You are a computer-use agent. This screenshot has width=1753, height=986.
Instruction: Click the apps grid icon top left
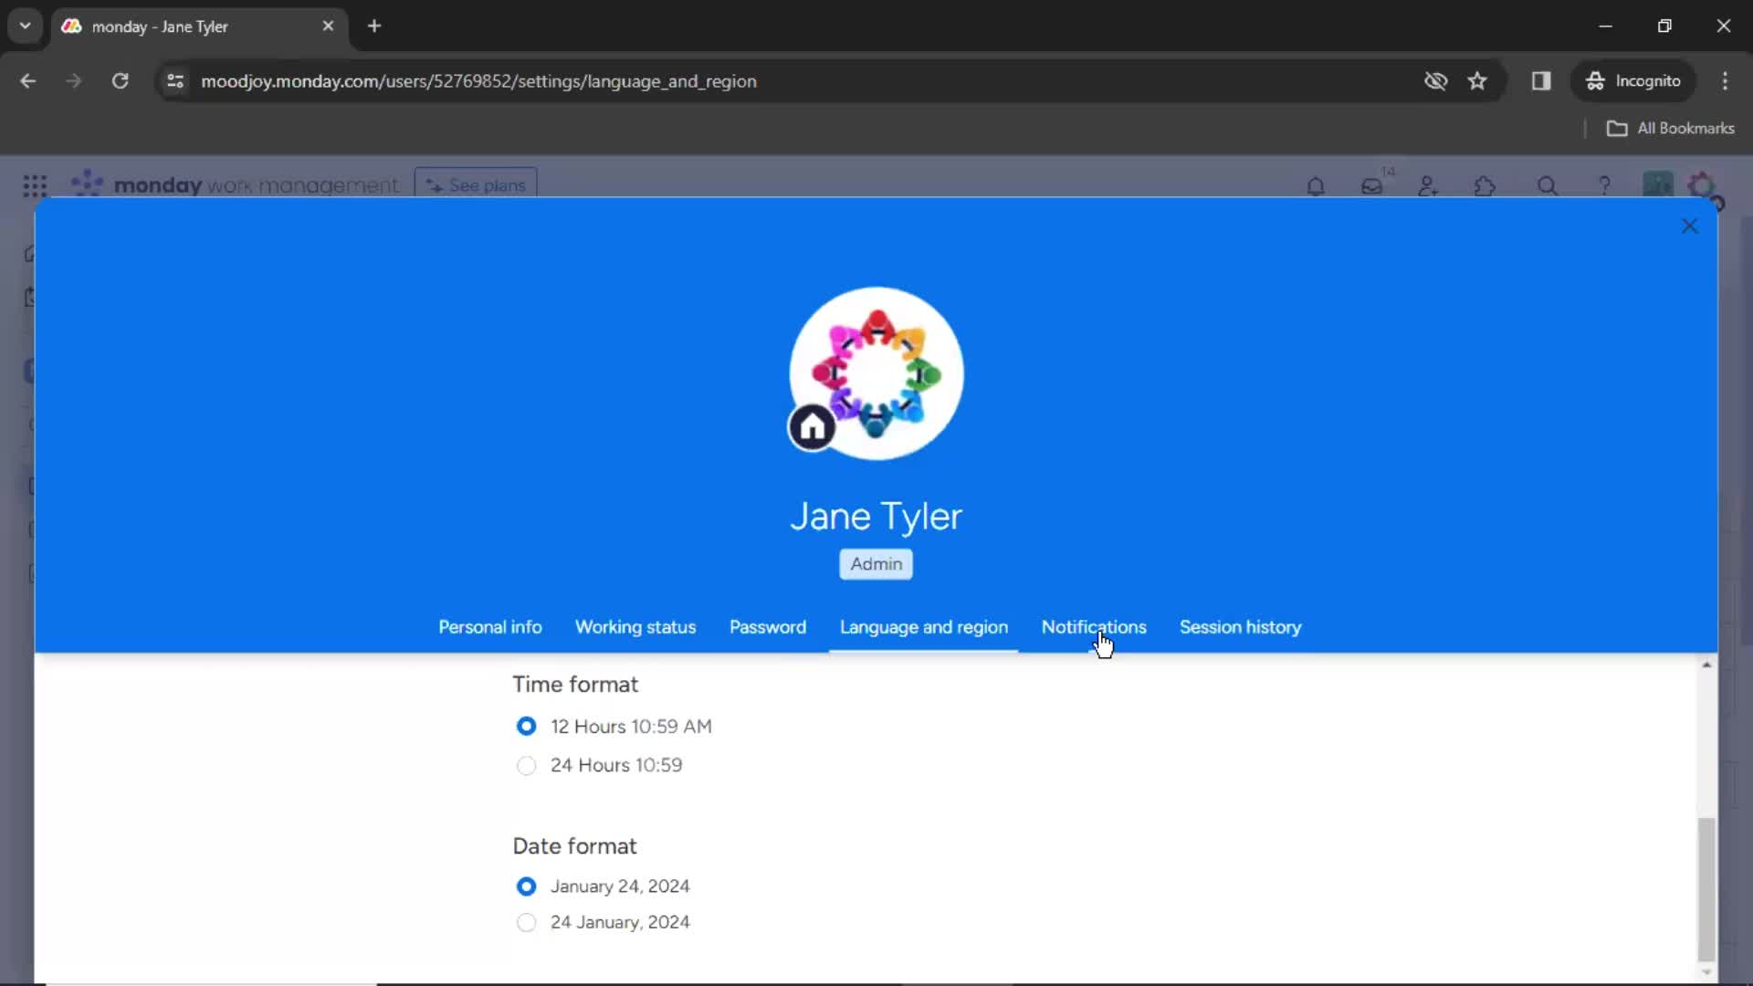point(33,185)
